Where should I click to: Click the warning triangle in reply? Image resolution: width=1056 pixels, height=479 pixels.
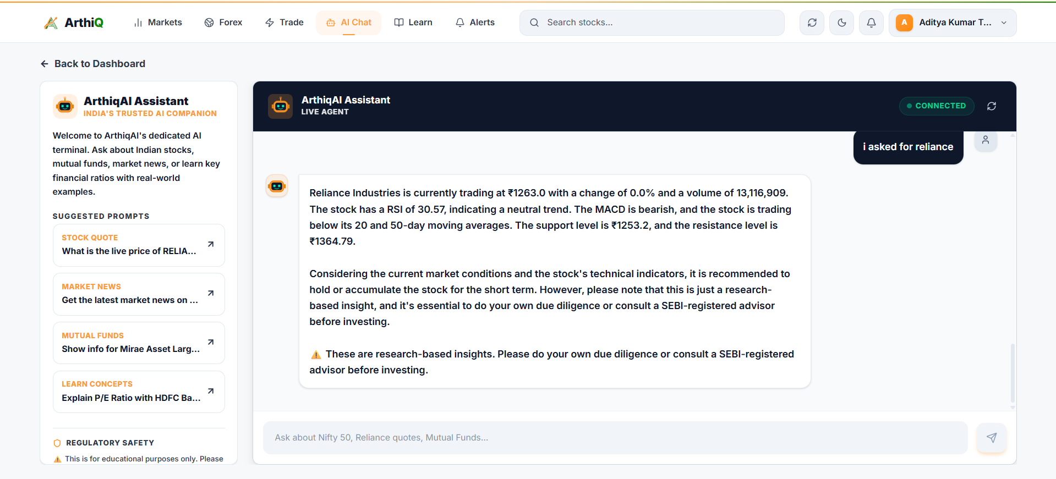tap(316, 355)
